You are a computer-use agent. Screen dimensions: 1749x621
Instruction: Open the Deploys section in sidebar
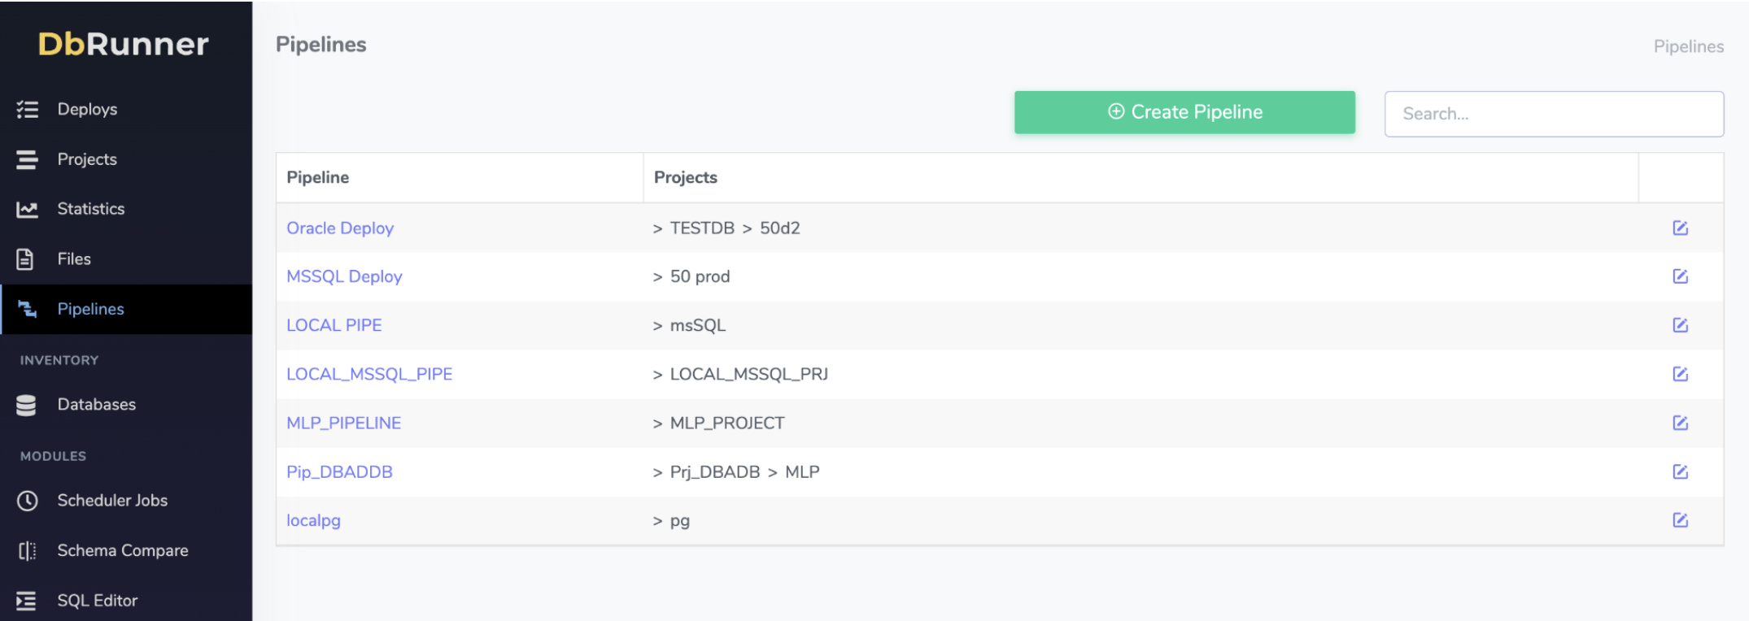point(87,110)
